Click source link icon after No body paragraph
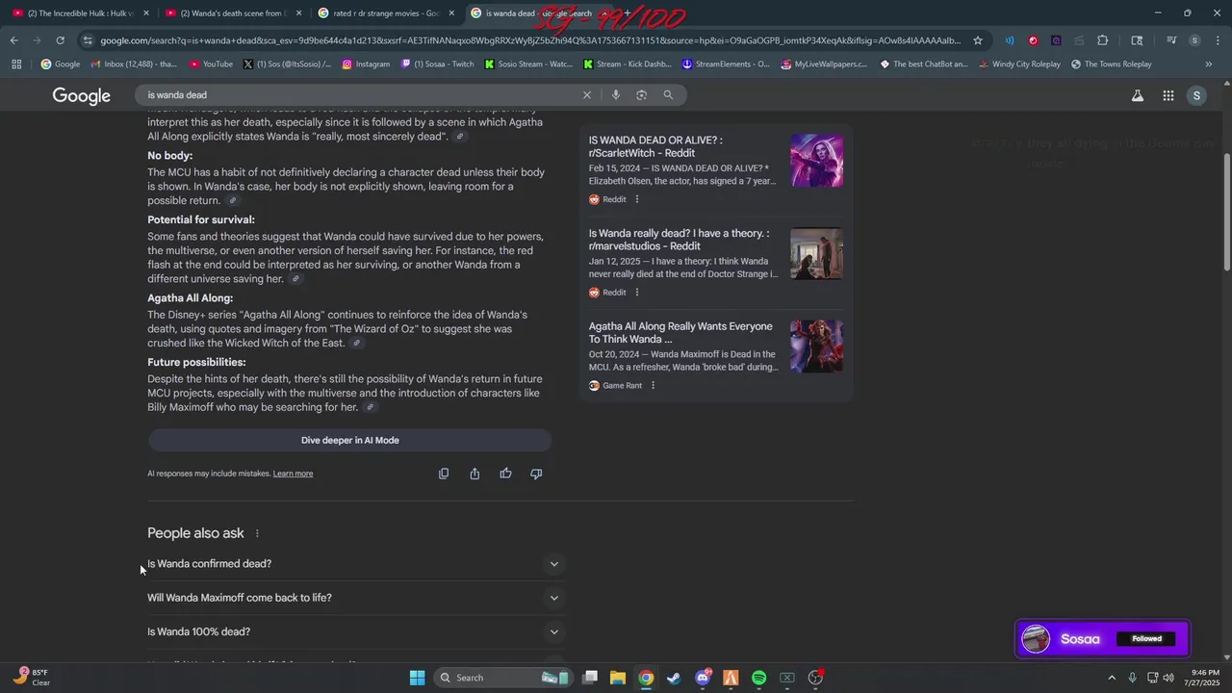 [x=232, y=201]
